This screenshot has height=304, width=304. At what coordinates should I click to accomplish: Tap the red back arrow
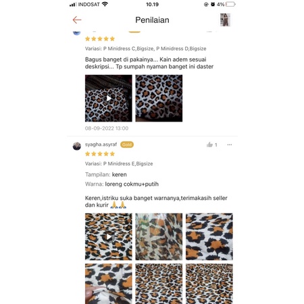tap(77, 20)
